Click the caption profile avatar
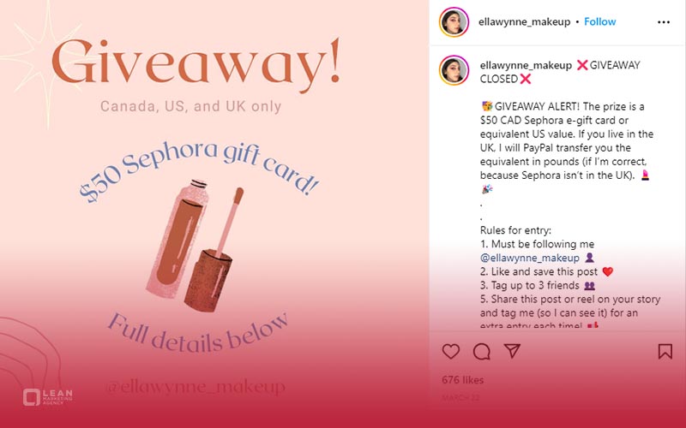 click(454, 70)
